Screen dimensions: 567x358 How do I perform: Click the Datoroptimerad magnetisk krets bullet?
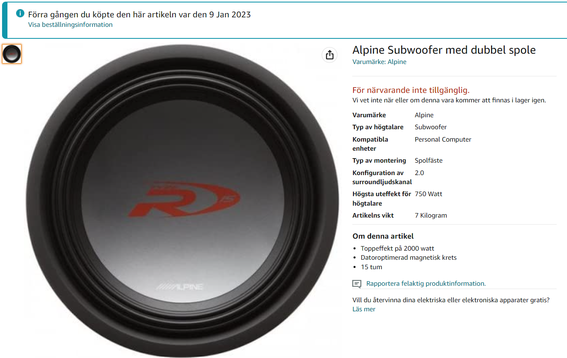[x=409, y=258]
